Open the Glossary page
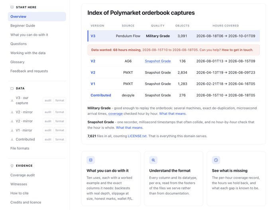The image size is (271, 210). tap(17, 62)
